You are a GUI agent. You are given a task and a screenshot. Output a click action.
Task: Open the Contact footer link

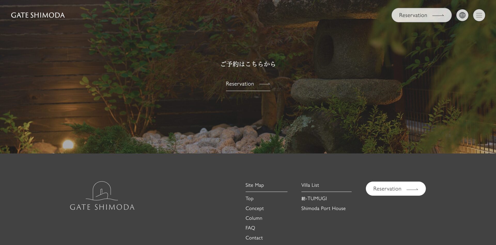tap(254, 238)
